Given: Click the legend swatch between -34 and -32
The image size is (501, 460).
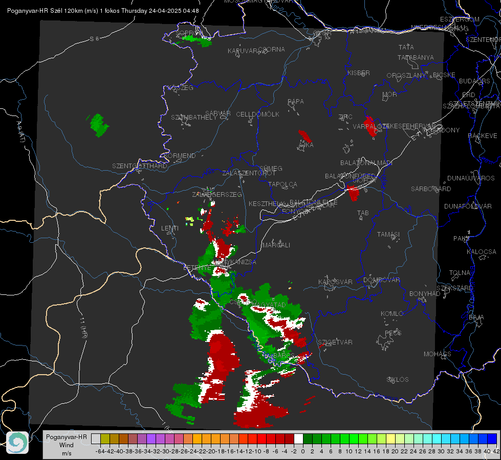Looking at the screenshot, I should coord(151,439).
